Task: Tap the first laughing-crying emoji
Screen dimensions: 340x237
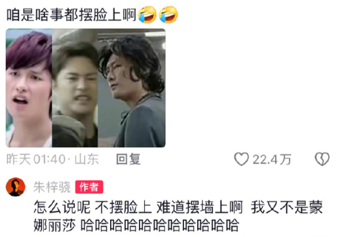Action: click(147, 15)
